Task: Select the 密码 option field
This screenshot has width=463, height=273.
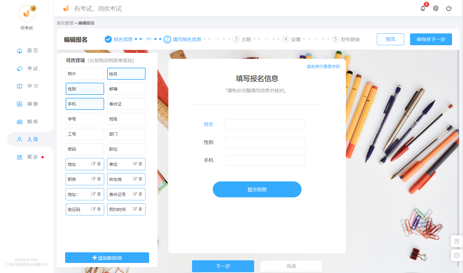Action: (85, 149)
